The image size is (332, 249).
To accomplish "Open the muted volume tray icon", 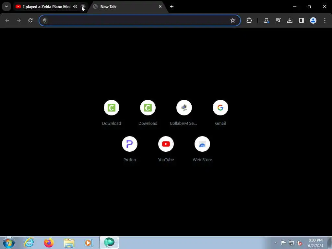I will tap(299, 243).
